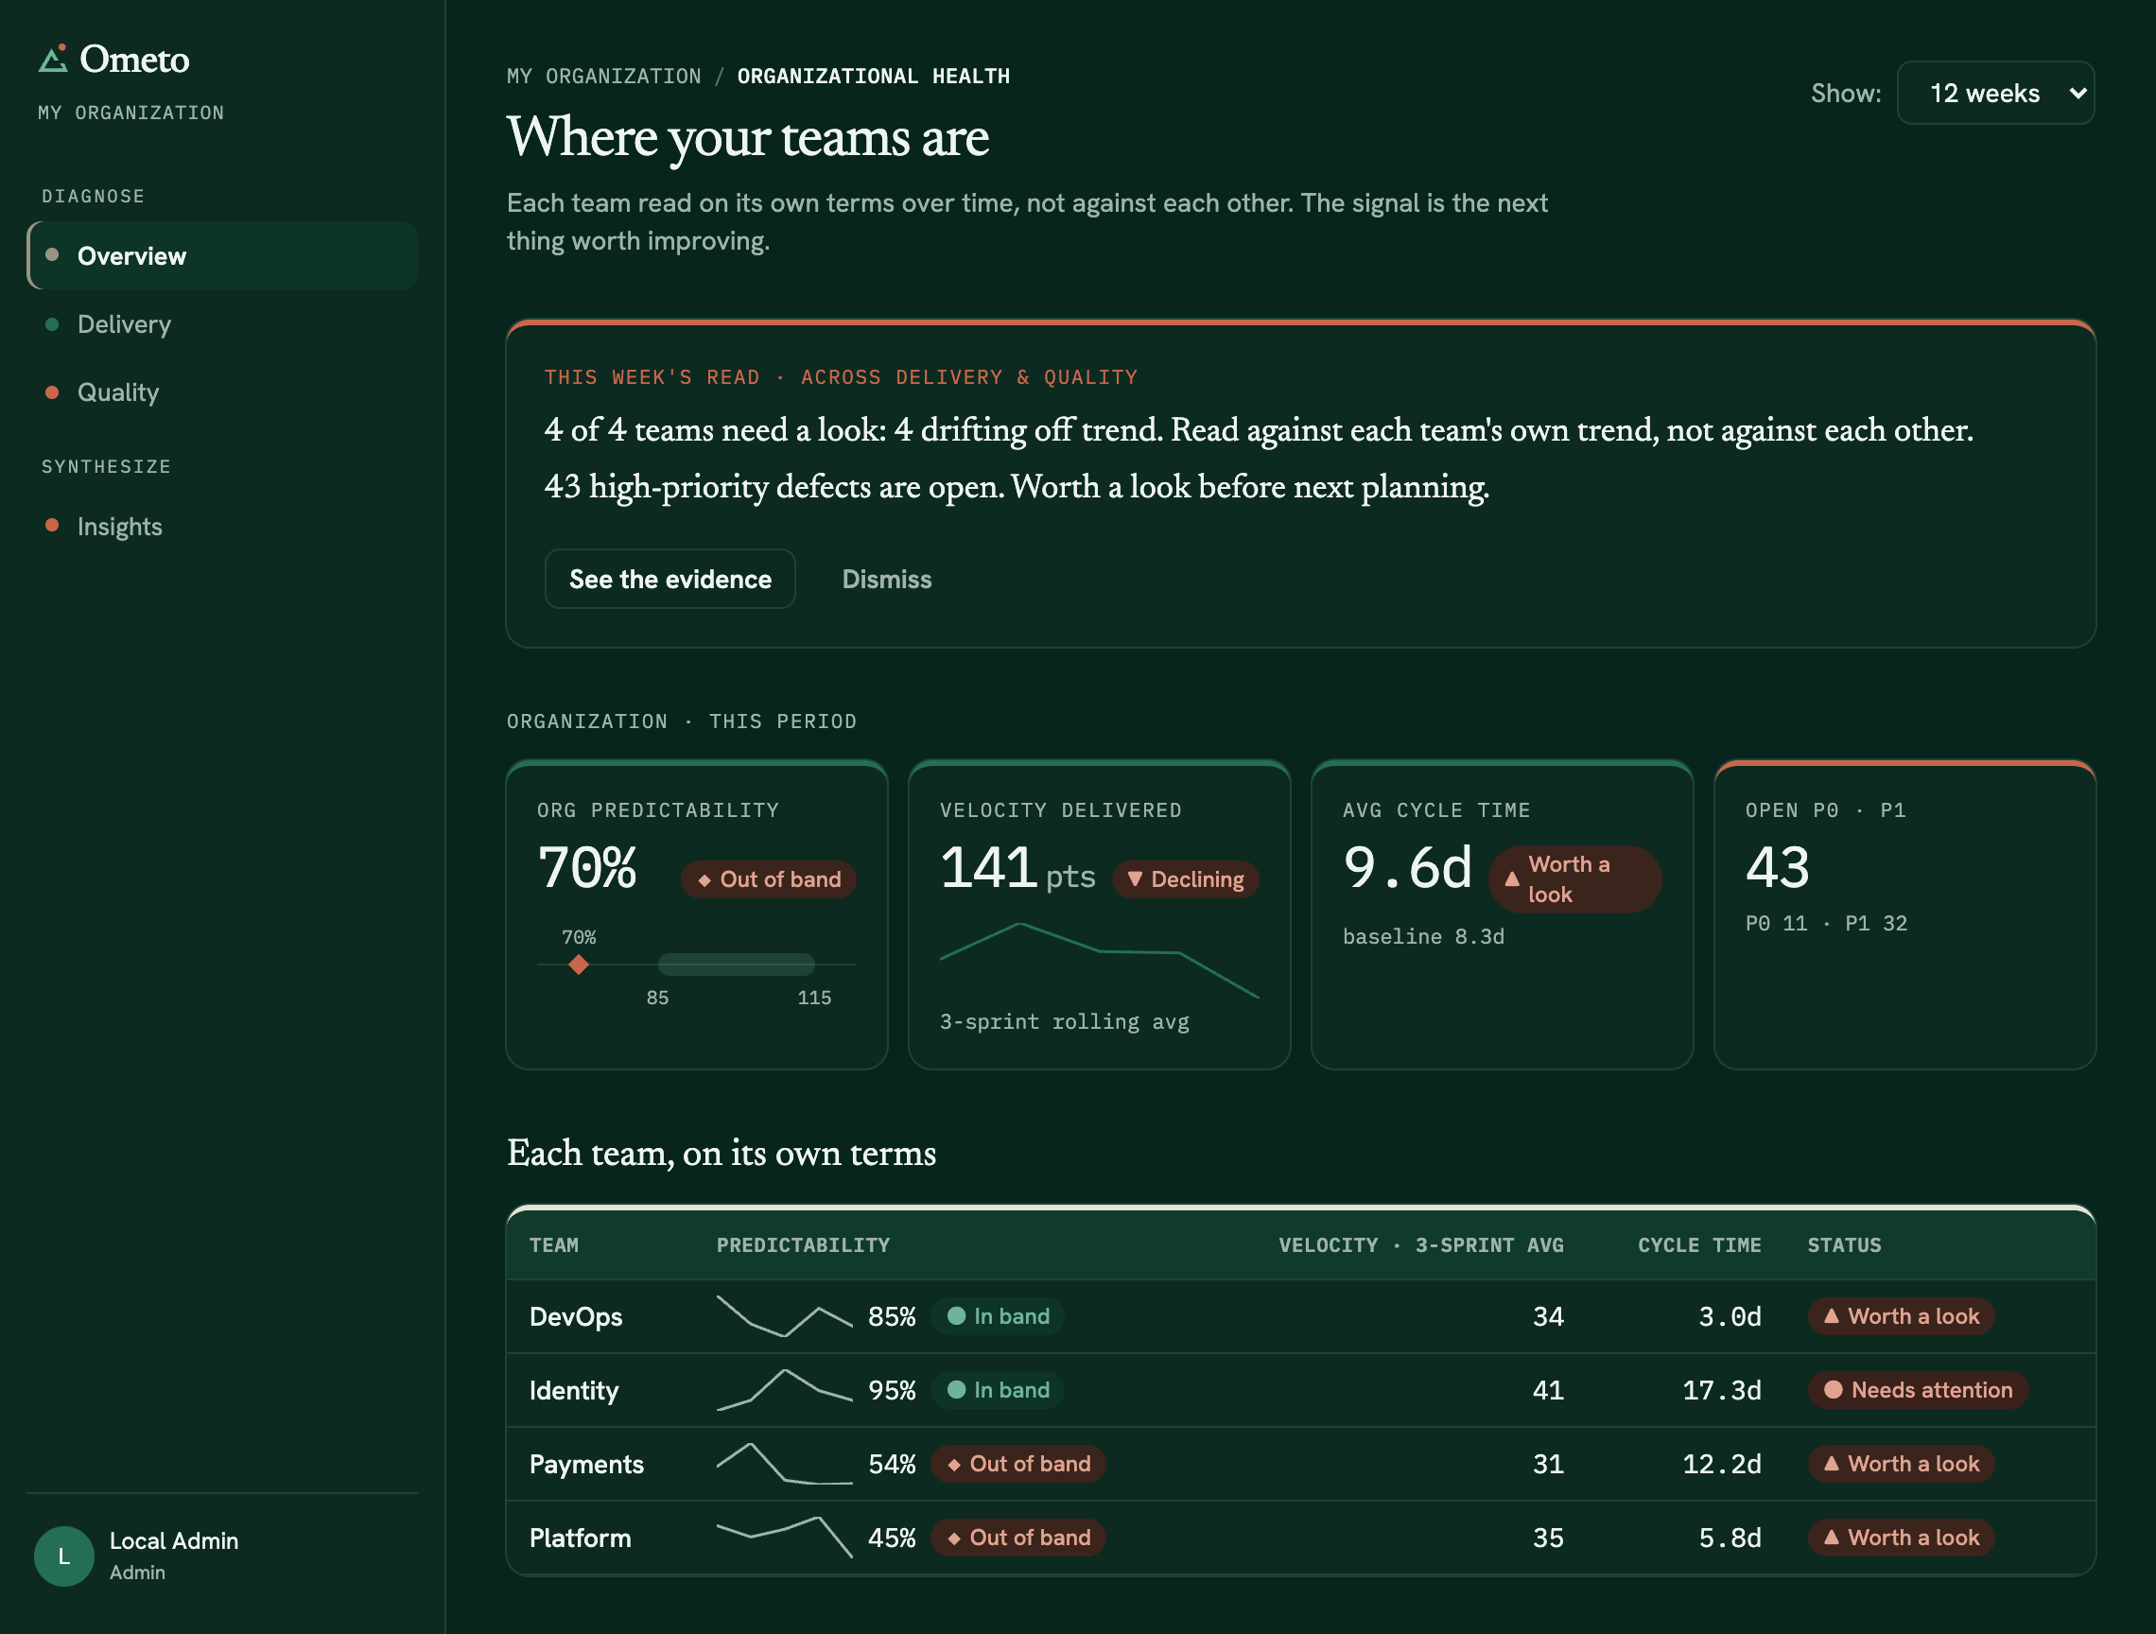Open the Quality section
Image resolution: width=2156 pixels, height=1634 pixels.
(222, 391)
